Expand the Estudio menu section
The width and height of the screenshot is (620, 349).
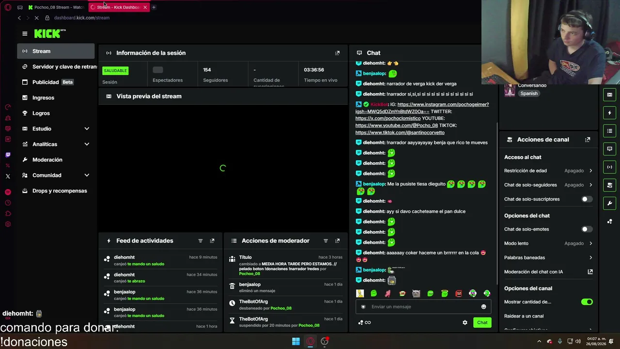click(56, 128)
